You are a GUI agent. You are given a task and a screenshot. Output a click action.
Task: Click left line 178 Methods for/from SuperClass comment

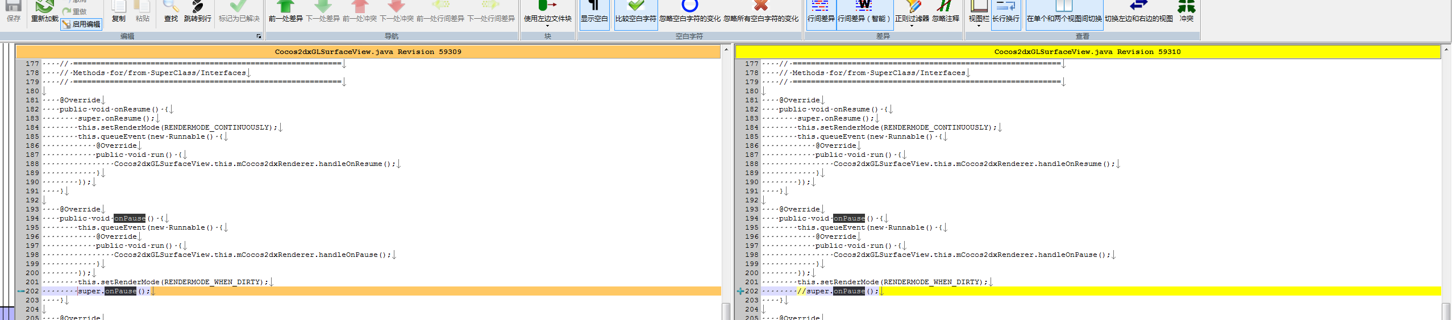click(153, 73)
